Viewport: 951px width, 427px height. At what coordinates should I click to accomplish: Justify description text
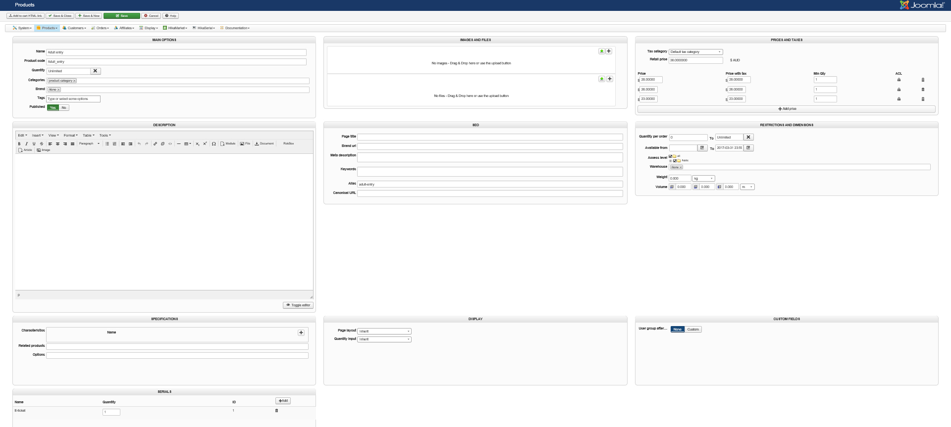(72, 144)
